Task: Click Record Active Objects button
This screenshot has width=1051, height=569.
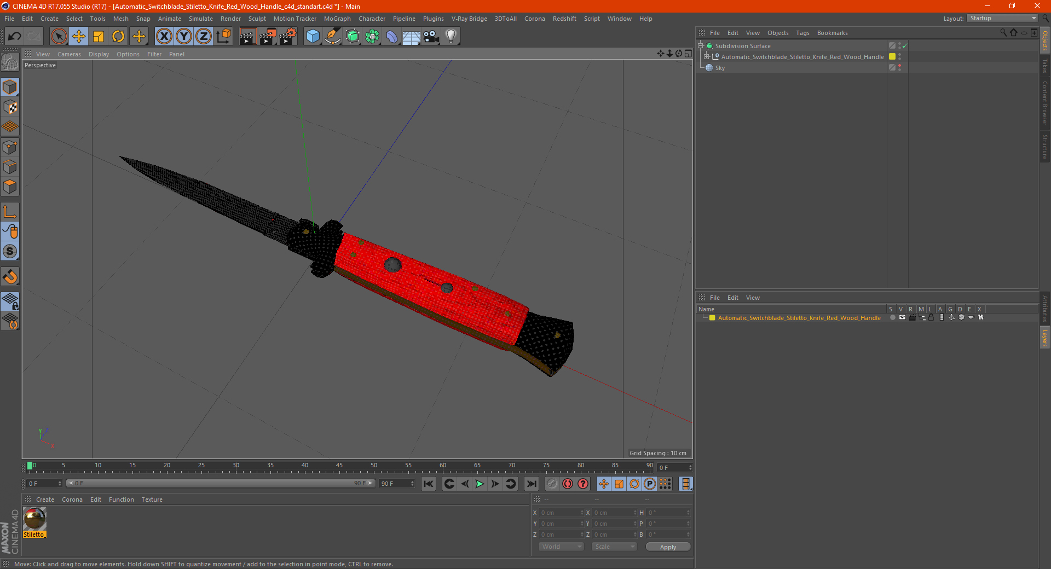Action: (552, 484)
